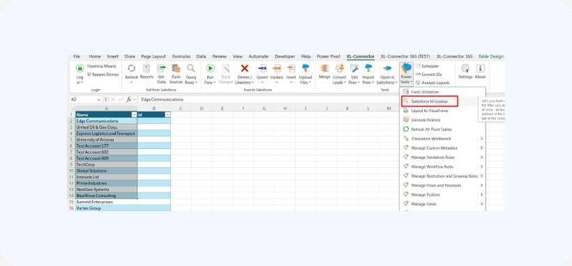Screen dimensions: 572x266
Task: Open the Scheduler tool
Action: point(427,66)
